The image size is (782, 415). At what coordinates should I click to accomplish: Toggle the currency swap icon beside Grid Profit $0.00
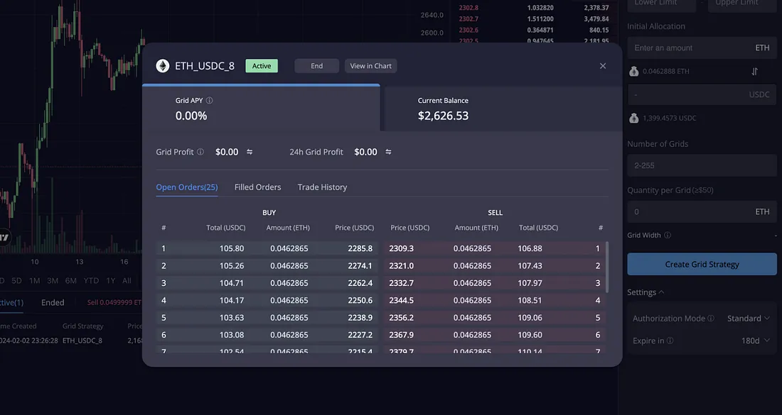pyautogui.click(x=250, y=152)
